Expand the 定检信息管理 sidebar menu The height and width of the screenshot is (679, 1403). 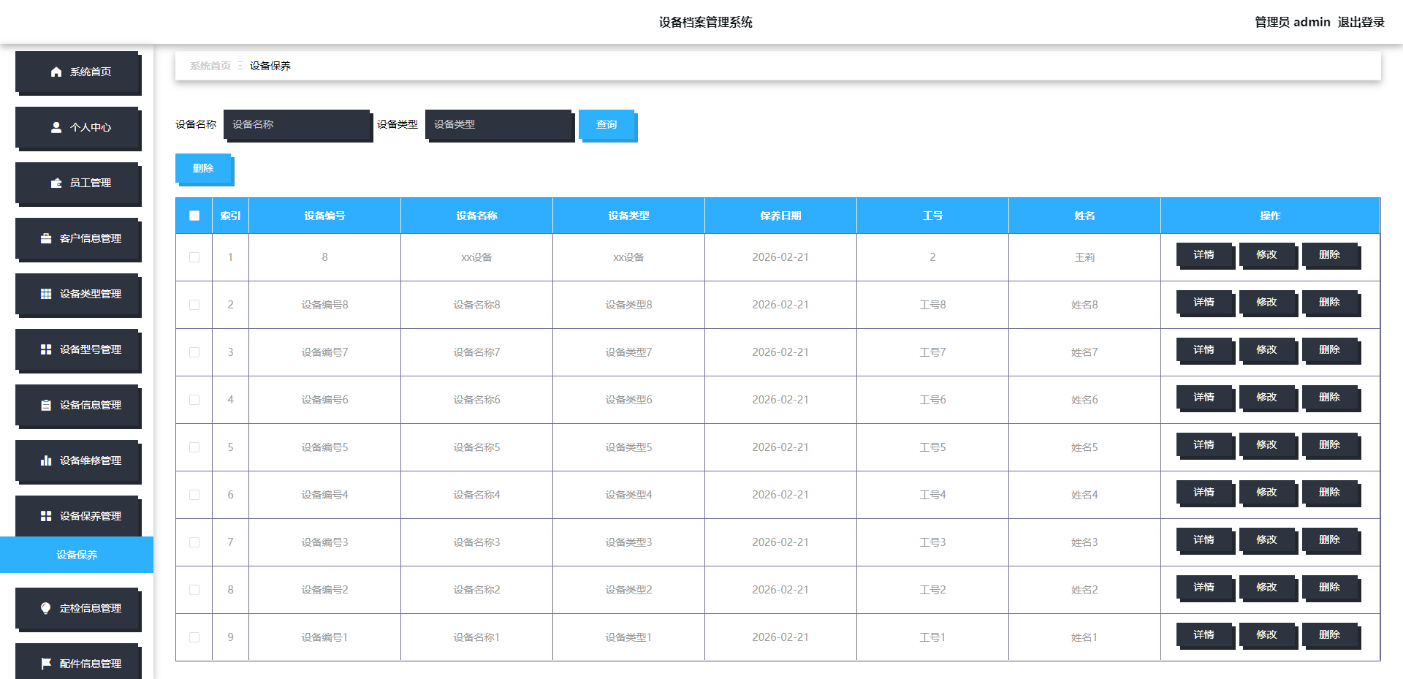click(78, 609)
